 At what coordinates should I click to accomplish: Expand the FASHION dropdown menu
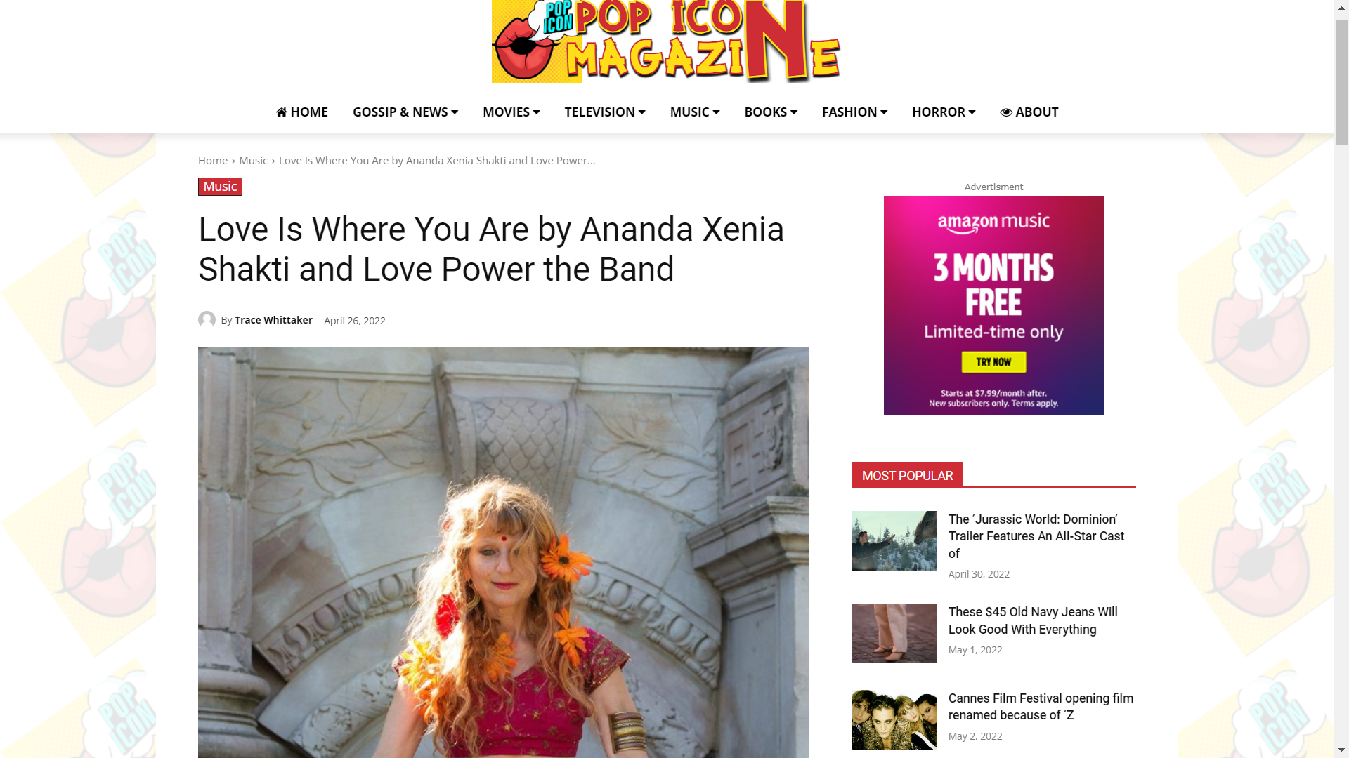point(855,112)
